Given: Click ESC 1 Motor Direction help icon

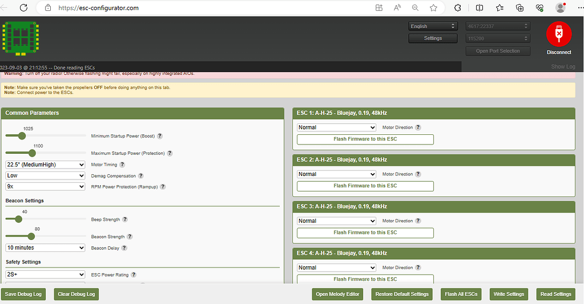Looking at the screenshot, I should point(418,127).
